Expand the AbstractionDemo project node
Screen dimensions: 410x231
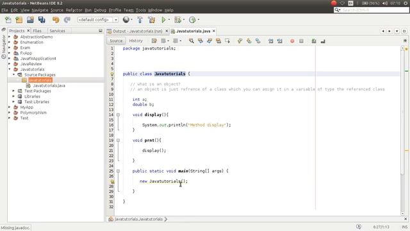10,37
